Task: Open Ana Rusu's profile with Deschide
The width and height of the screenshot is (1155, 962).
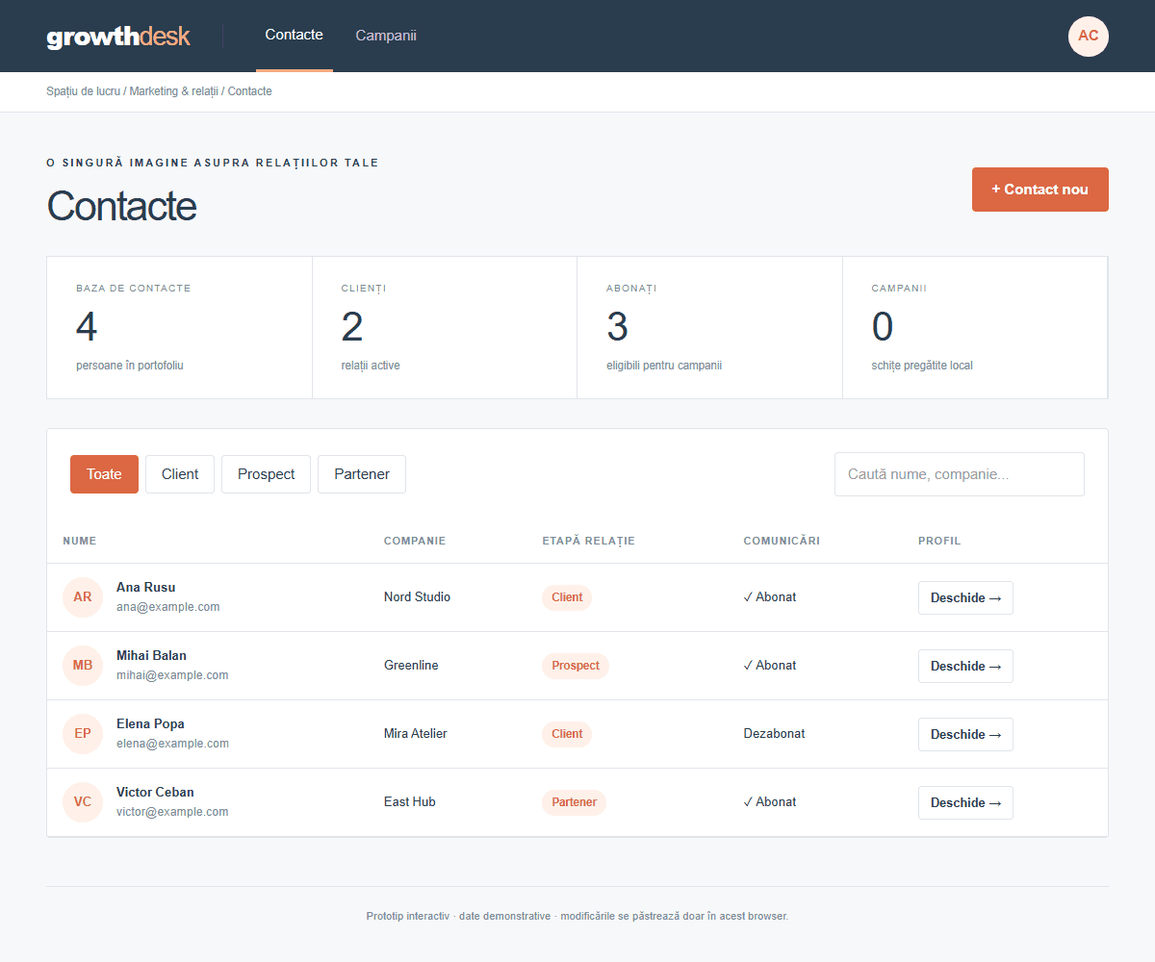Action: tap(965, 597)
